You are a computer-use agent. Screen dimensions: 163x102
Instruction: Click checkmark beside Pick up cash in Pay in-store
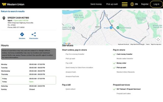(x=114, y=68)
